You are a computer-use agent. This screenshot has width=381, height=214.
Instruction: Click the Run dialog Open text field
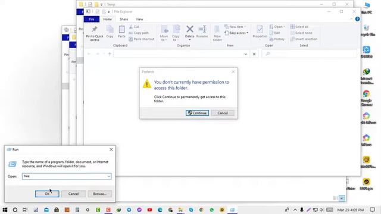coord(67,176)
